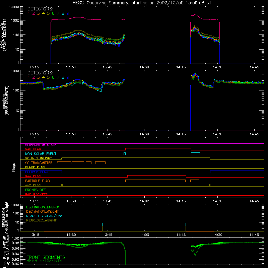Select detector 1 in rear segments legend
Screen dimensions: 268x268
tap(29, 77)
